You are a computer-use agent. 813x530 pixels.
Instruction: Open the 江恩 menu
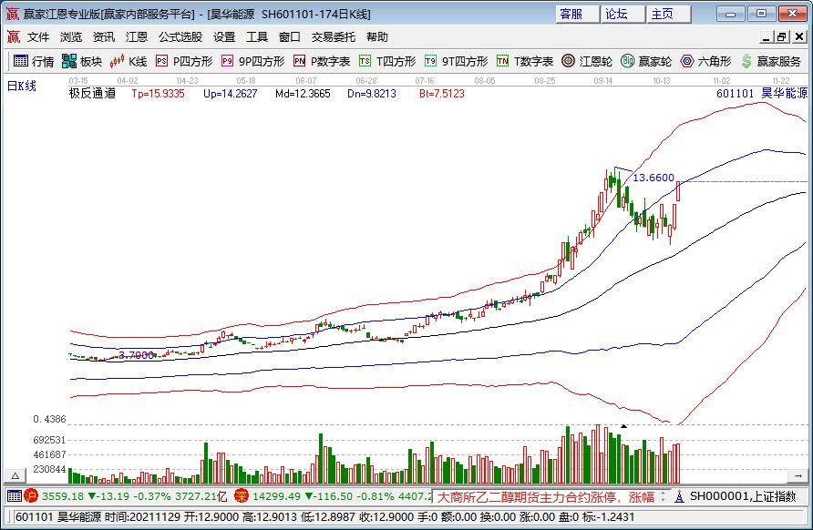point(137,36)
